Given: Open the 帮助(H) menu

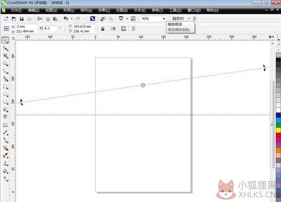Looking at the screenshot, I should pyautogui.click(x=212, y=10).
